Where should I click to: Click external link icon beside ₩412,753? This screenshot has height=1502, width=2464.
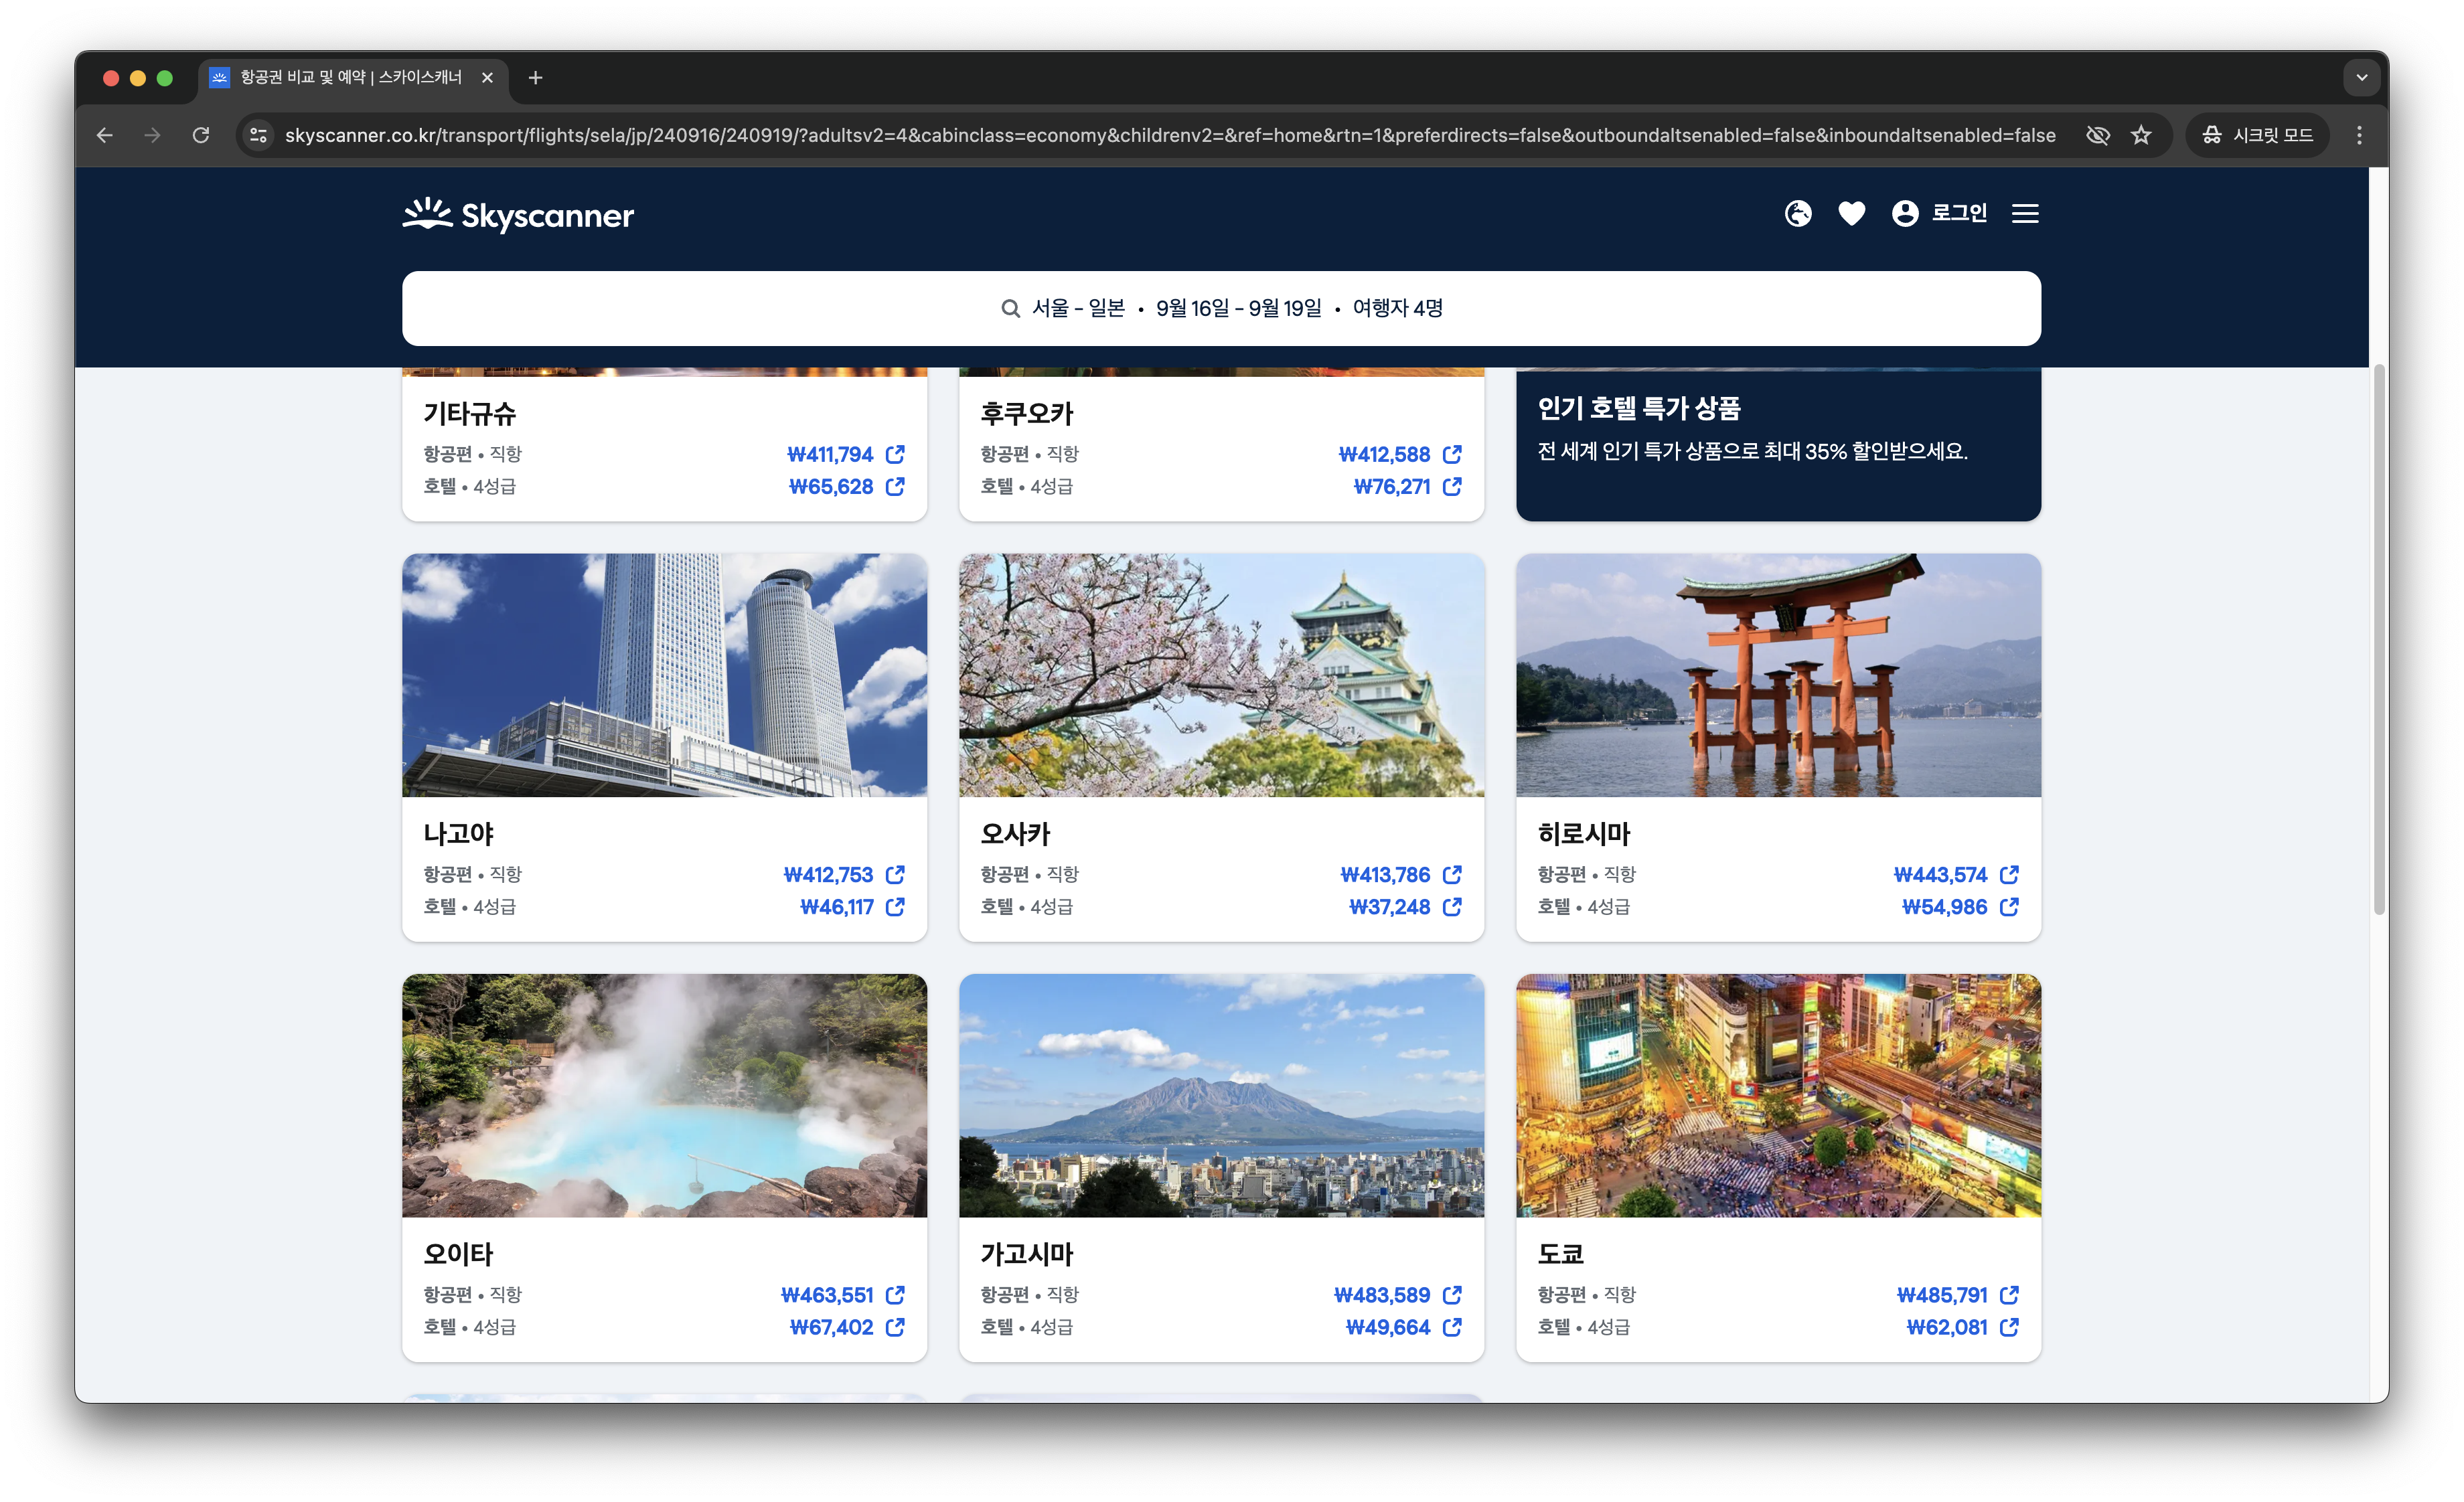click(x=895, y=874)
